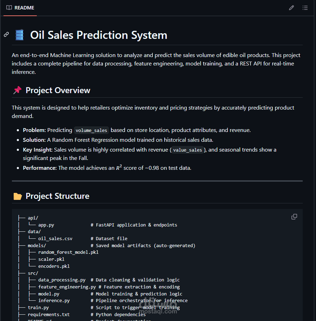Copy the project structure code block

click(294, 217)
